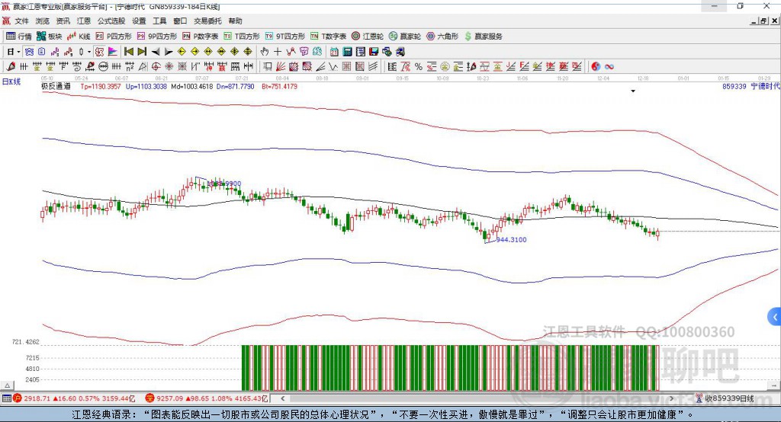
Task: Click the Shanghai index 2918.71 status entry
Action: [74, 398]
